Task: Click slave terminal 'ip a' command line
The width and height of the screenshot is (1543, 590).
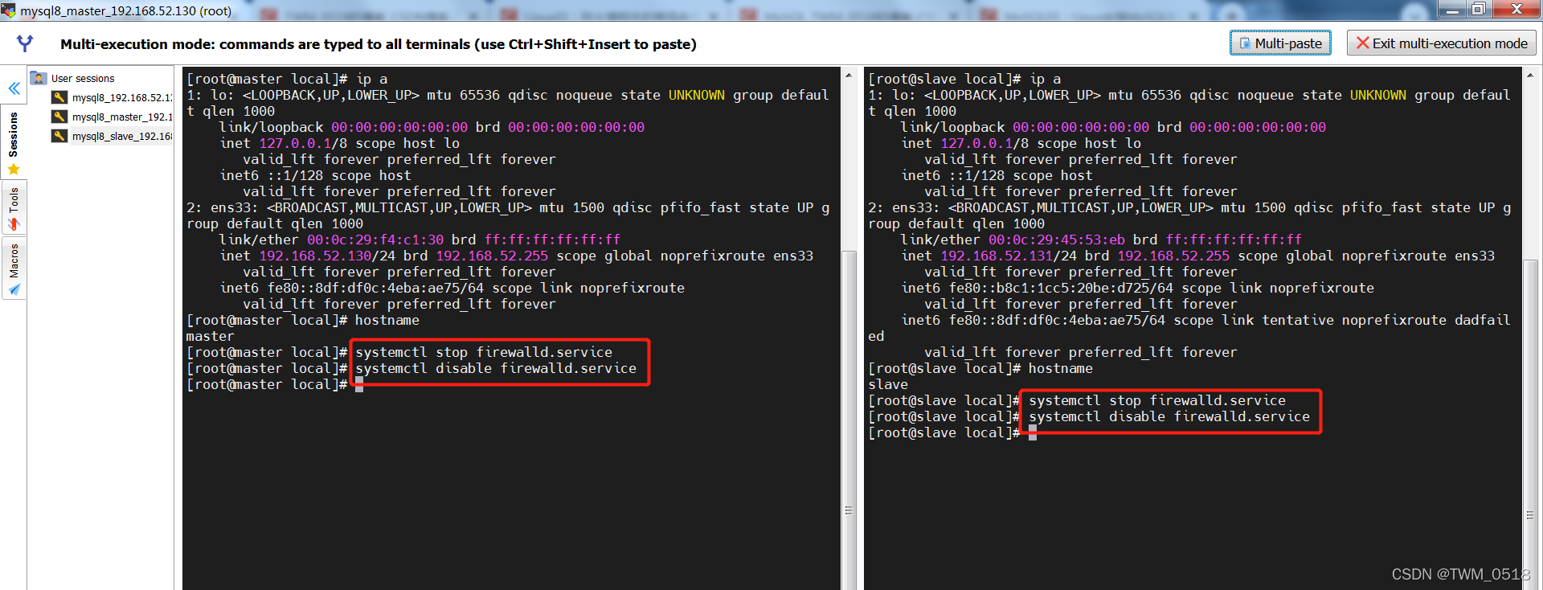Action: point(964,79)
